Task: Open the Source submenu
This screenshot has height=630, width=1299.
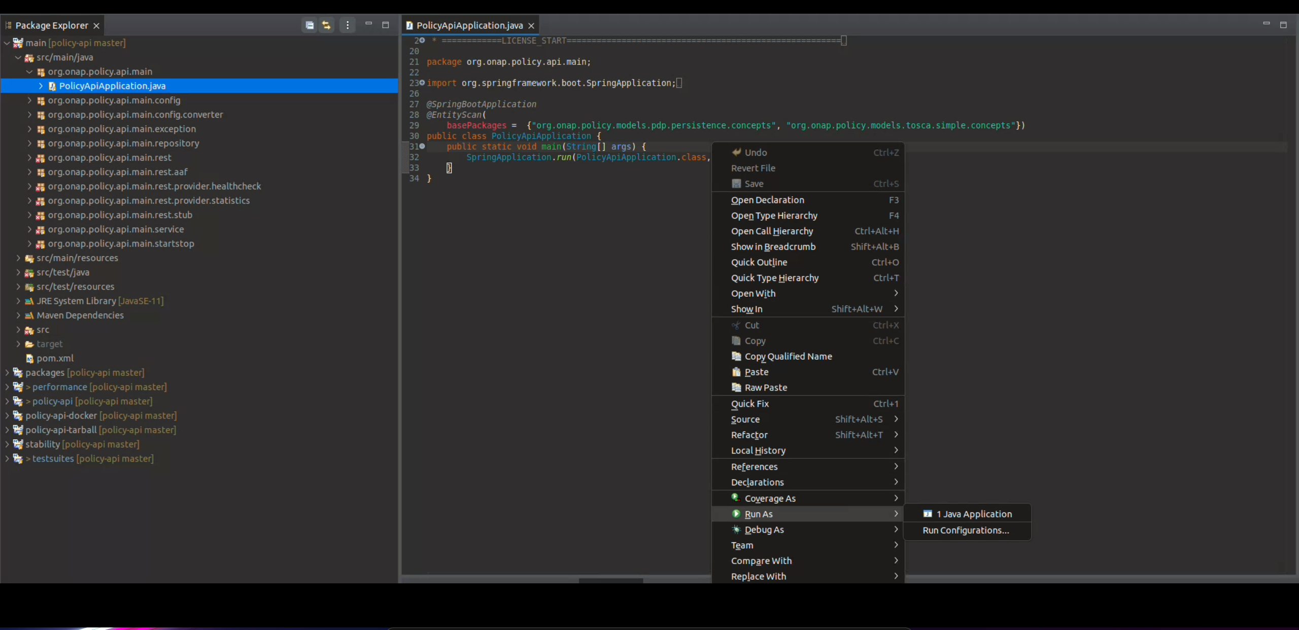Action: 808,419
